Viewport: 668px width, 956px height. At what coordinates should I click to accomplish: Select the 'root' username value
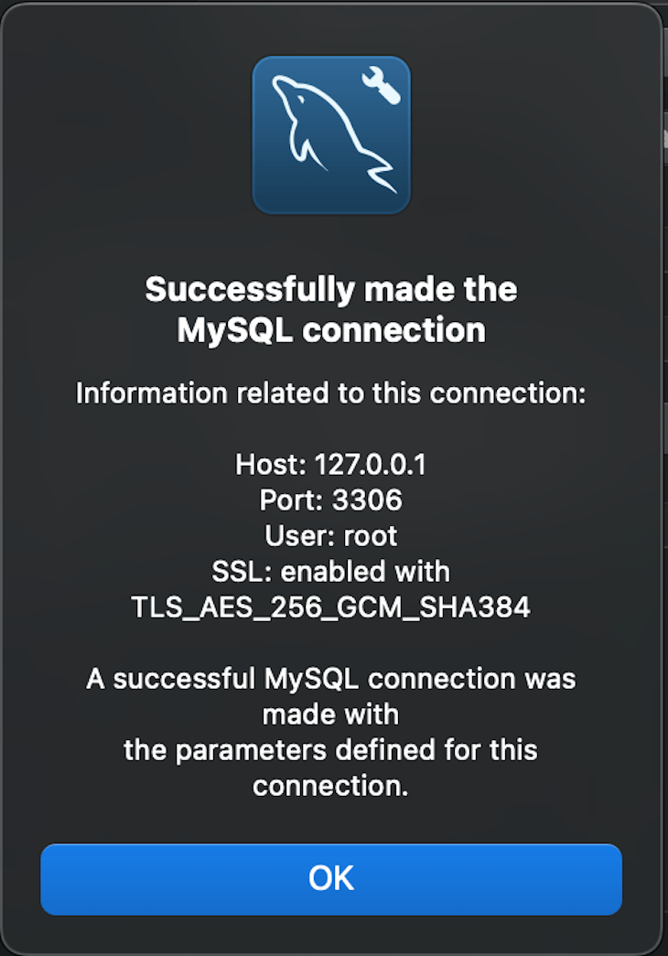pos(370,536)
